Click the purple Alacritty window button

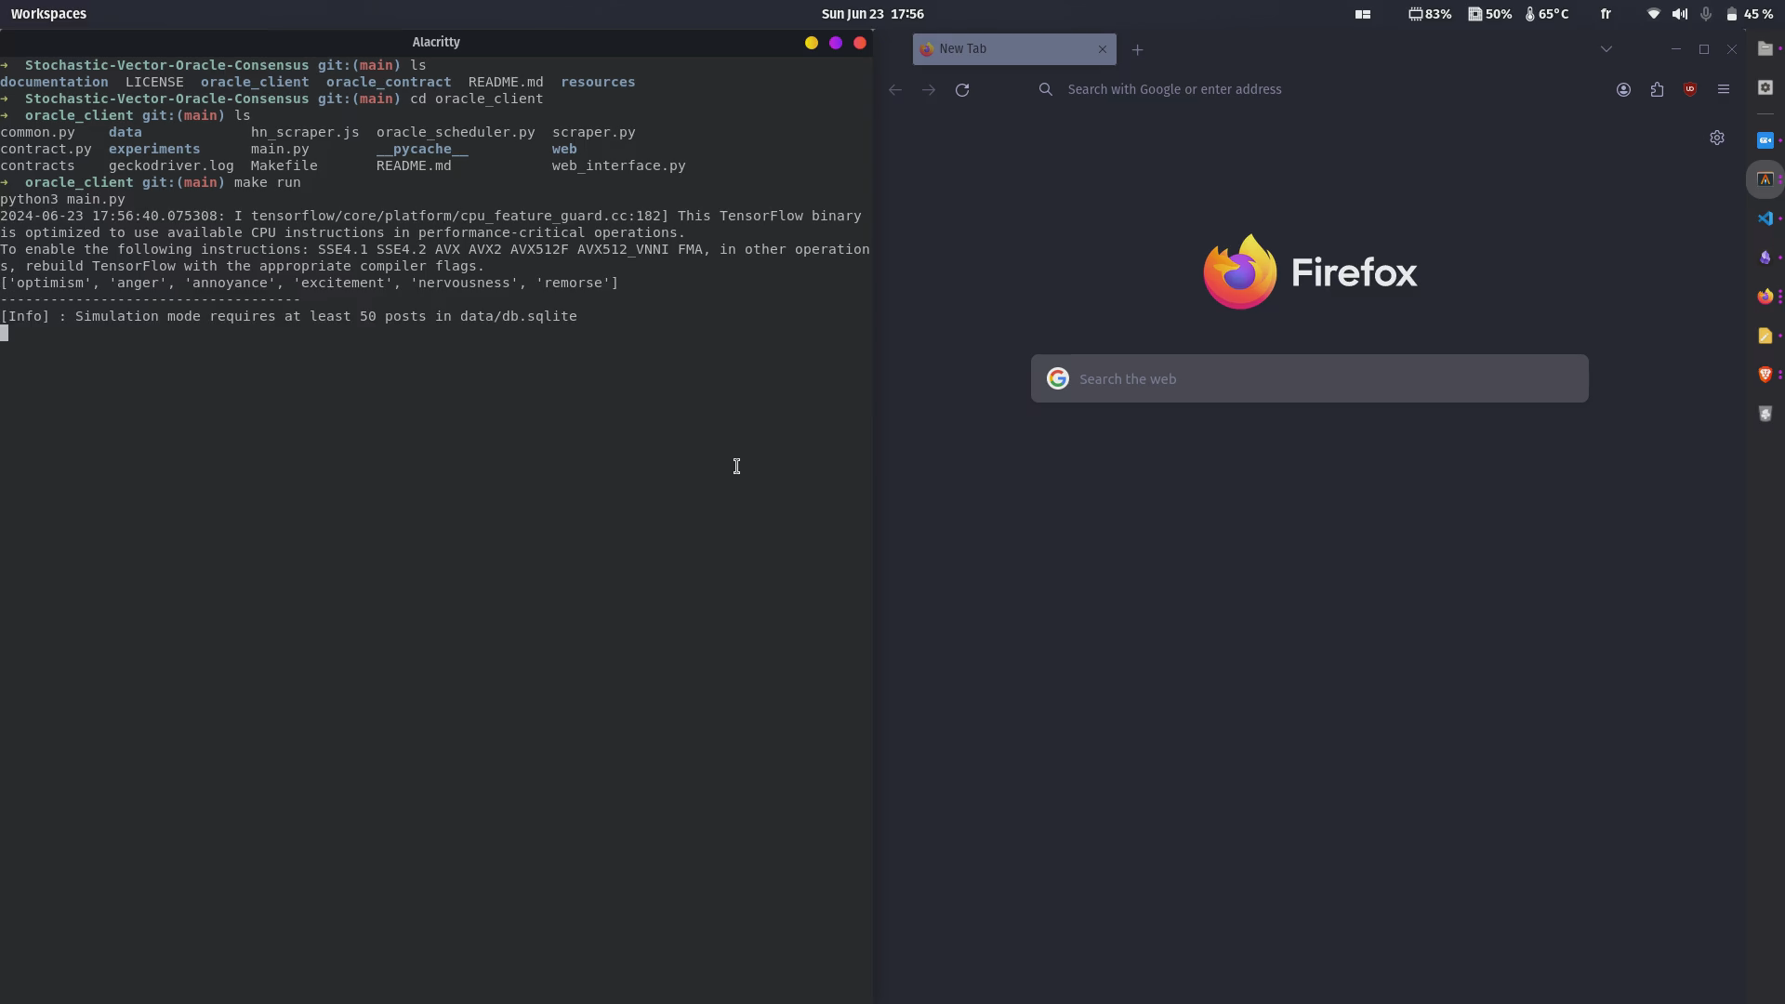(x=836, y=43)
